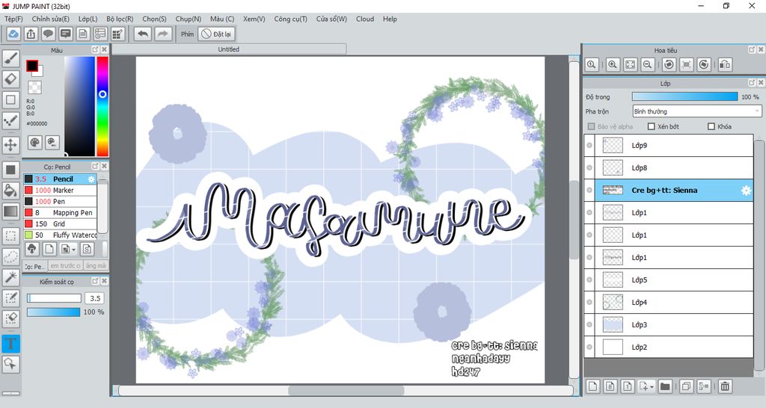Toggle visibility of Lớp9 layer
Image resolution: width=766 pixels, height=408 pixels.
(x=589, y=146)
